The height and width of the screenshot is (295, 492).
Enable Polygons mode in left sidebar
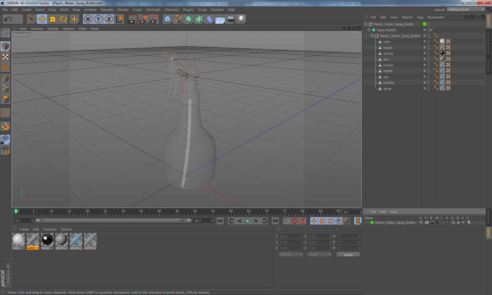6,100
